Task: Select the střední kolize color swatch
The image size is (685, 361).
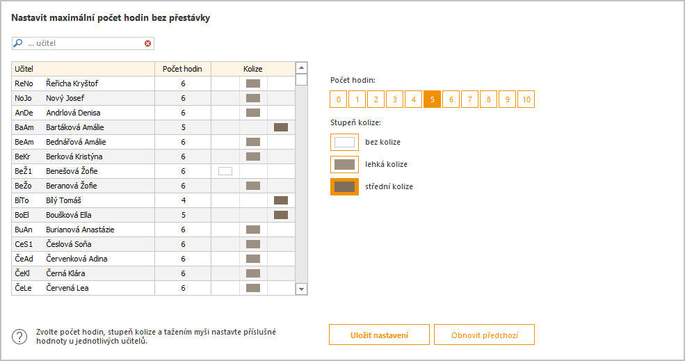Action: pos(345,186)
